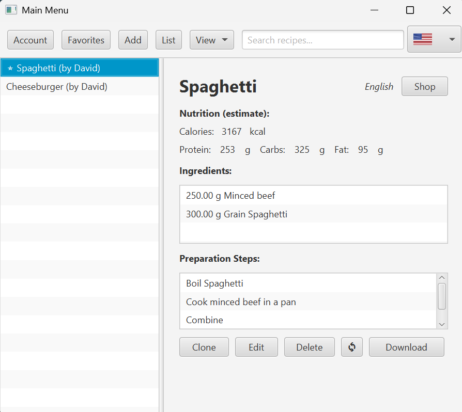
Task: Click the List button
Action: [168, 40]
